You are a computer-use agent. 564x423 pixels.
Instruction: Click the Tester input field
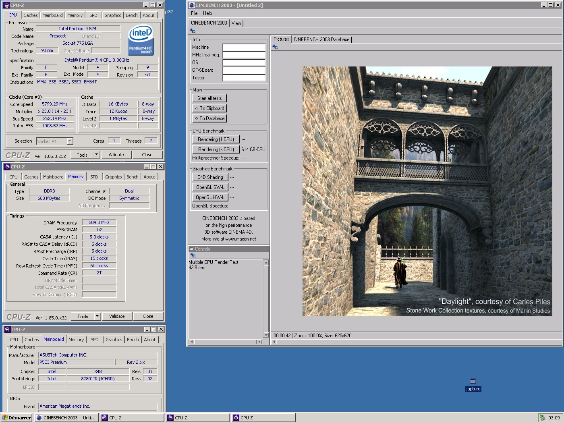[x=244, y=78]
